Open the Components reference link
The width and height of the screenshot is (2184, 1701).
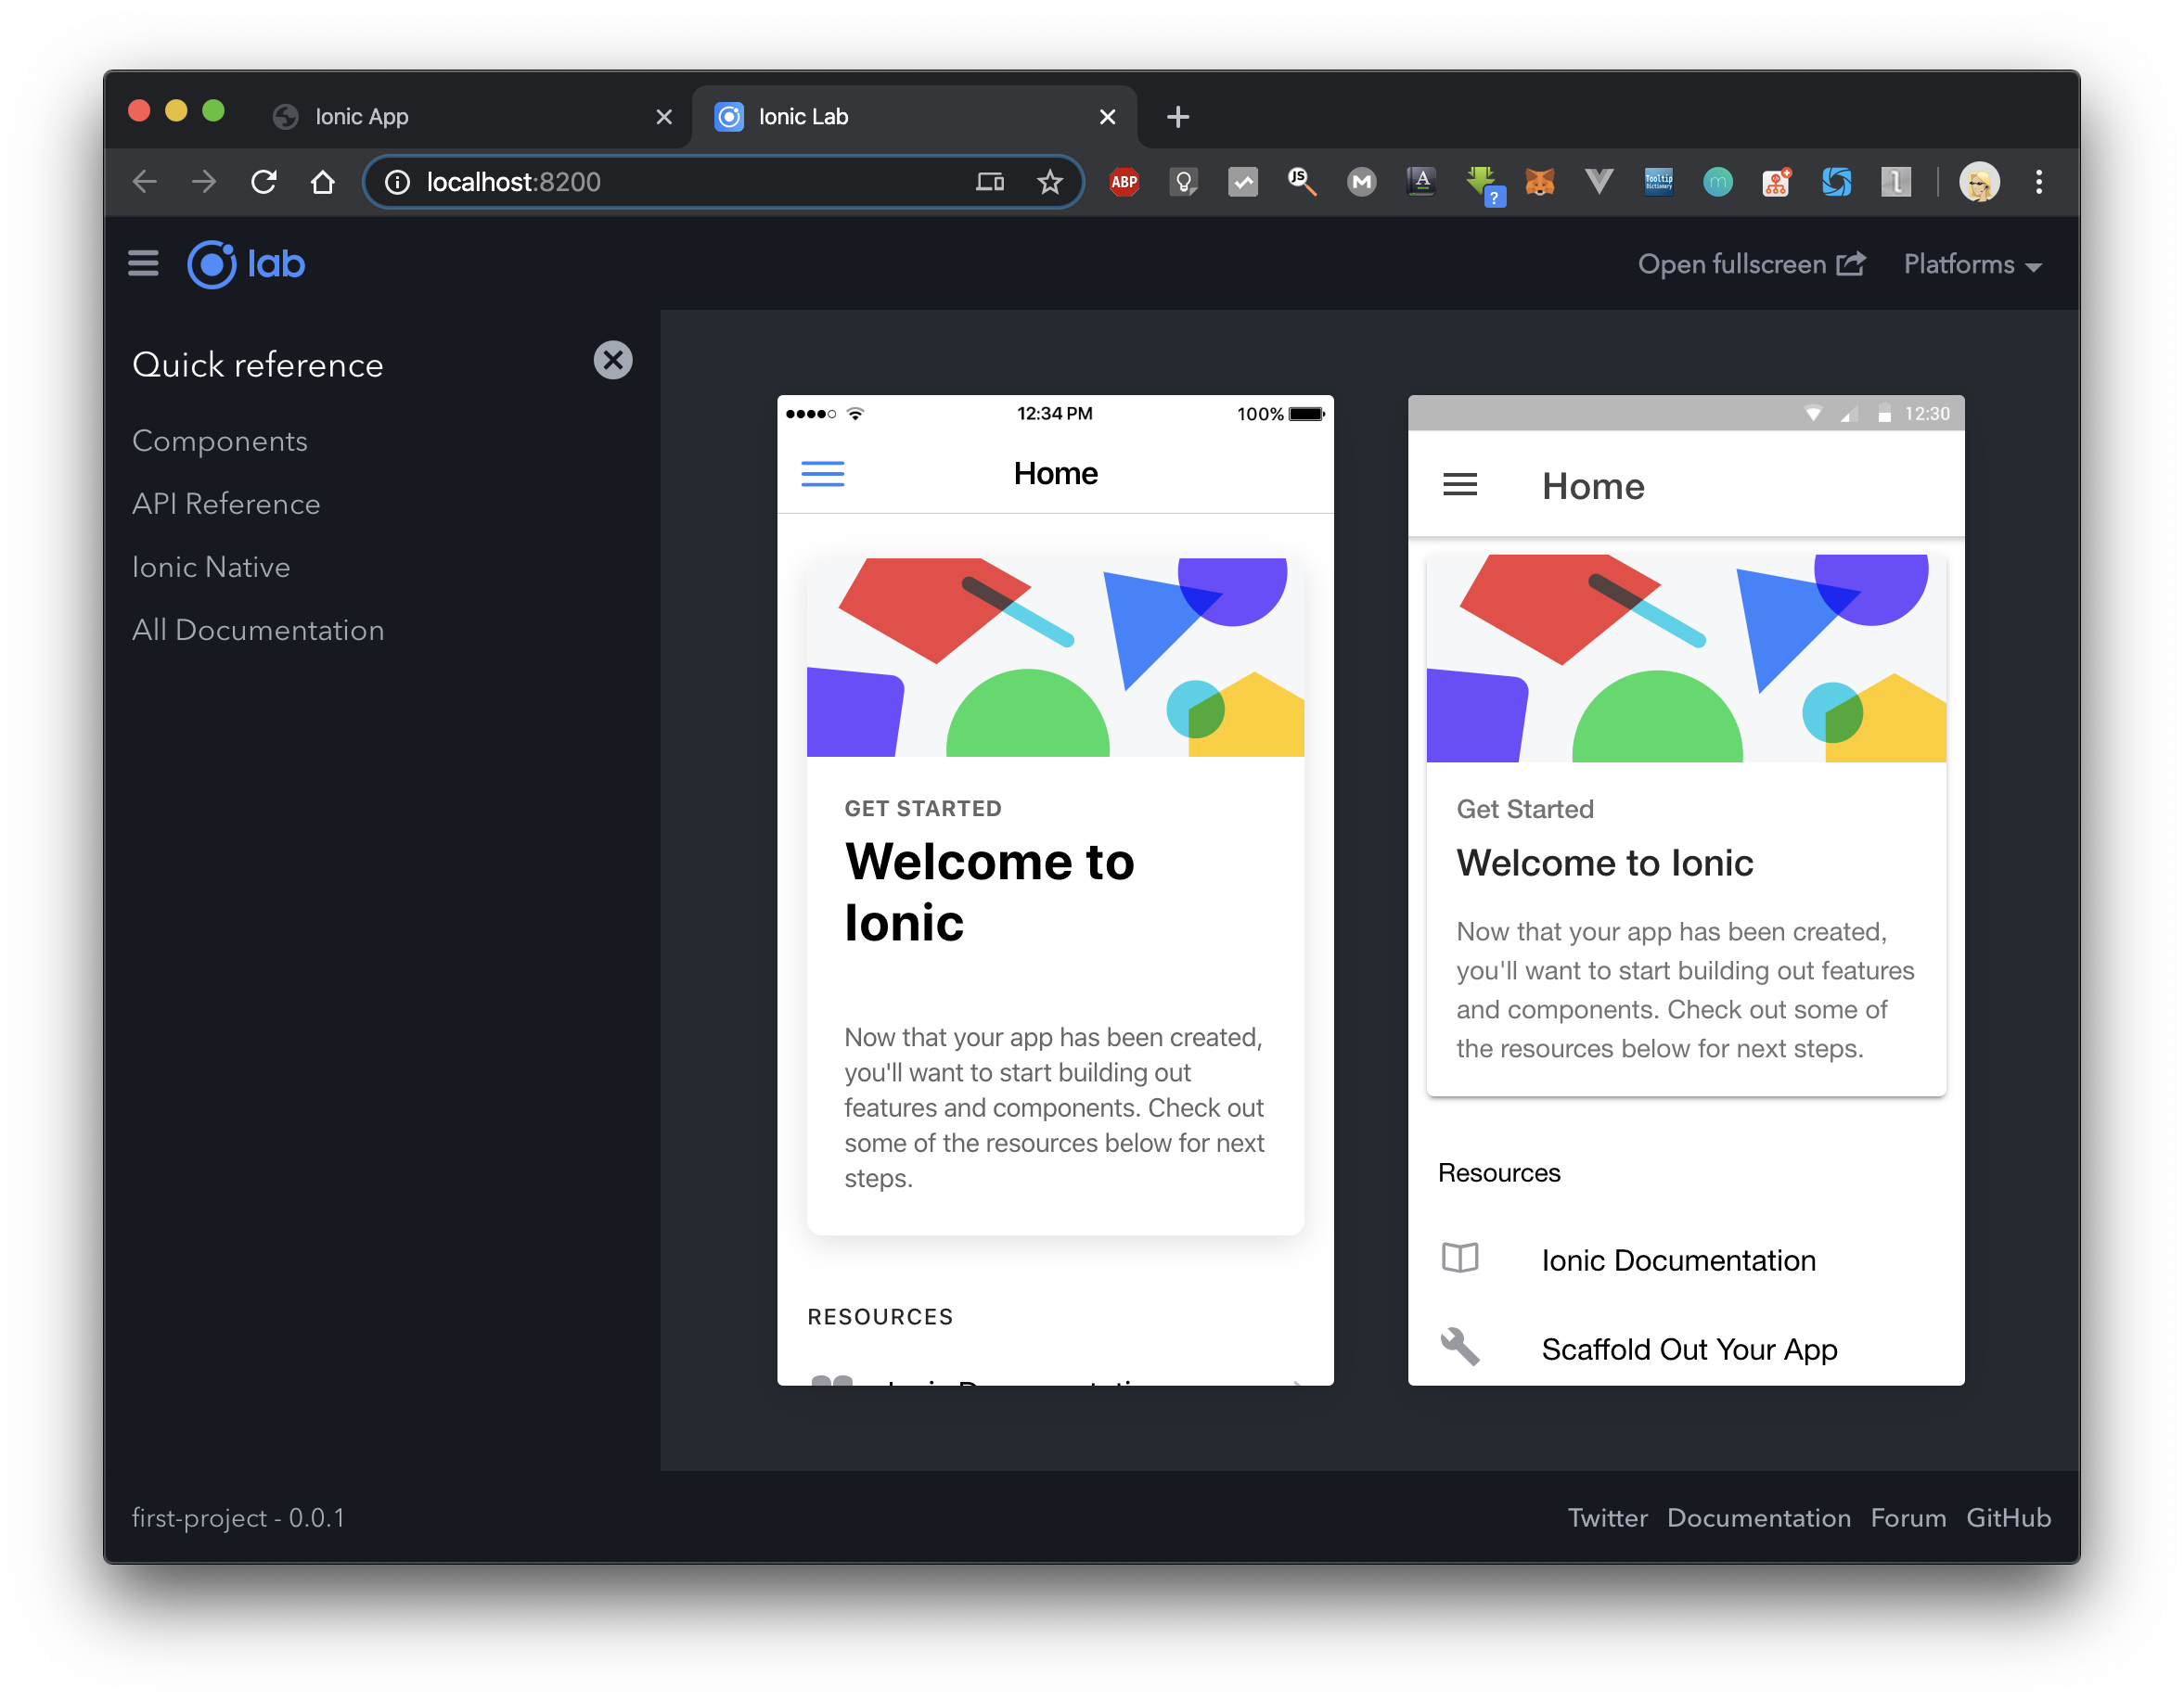click(220, 441)
